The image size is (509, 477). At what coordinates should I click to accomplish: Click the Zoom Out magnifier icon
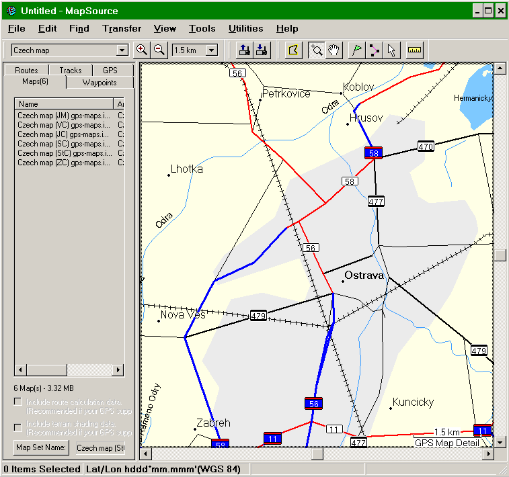pyautogui.click(x=159, y=50)
